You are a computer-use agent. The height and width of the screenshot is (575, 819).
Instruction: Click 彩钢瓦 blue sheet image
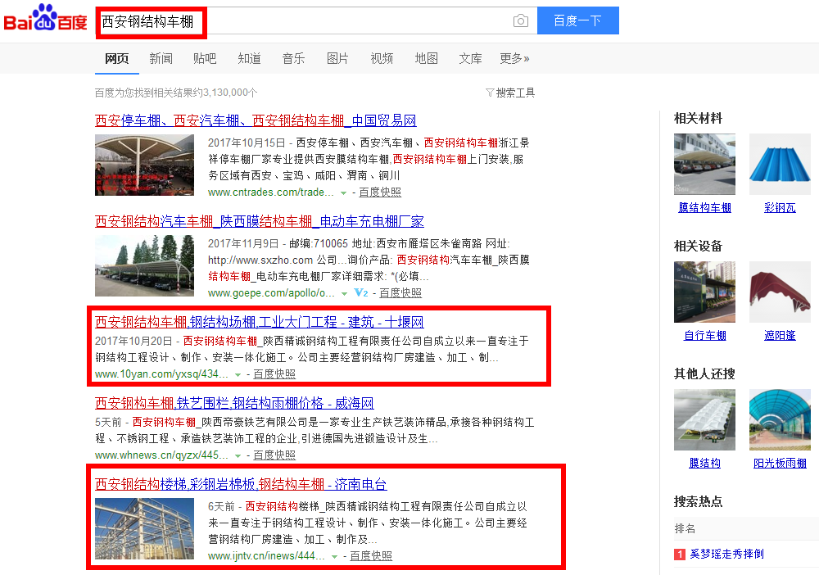[780, 164]
